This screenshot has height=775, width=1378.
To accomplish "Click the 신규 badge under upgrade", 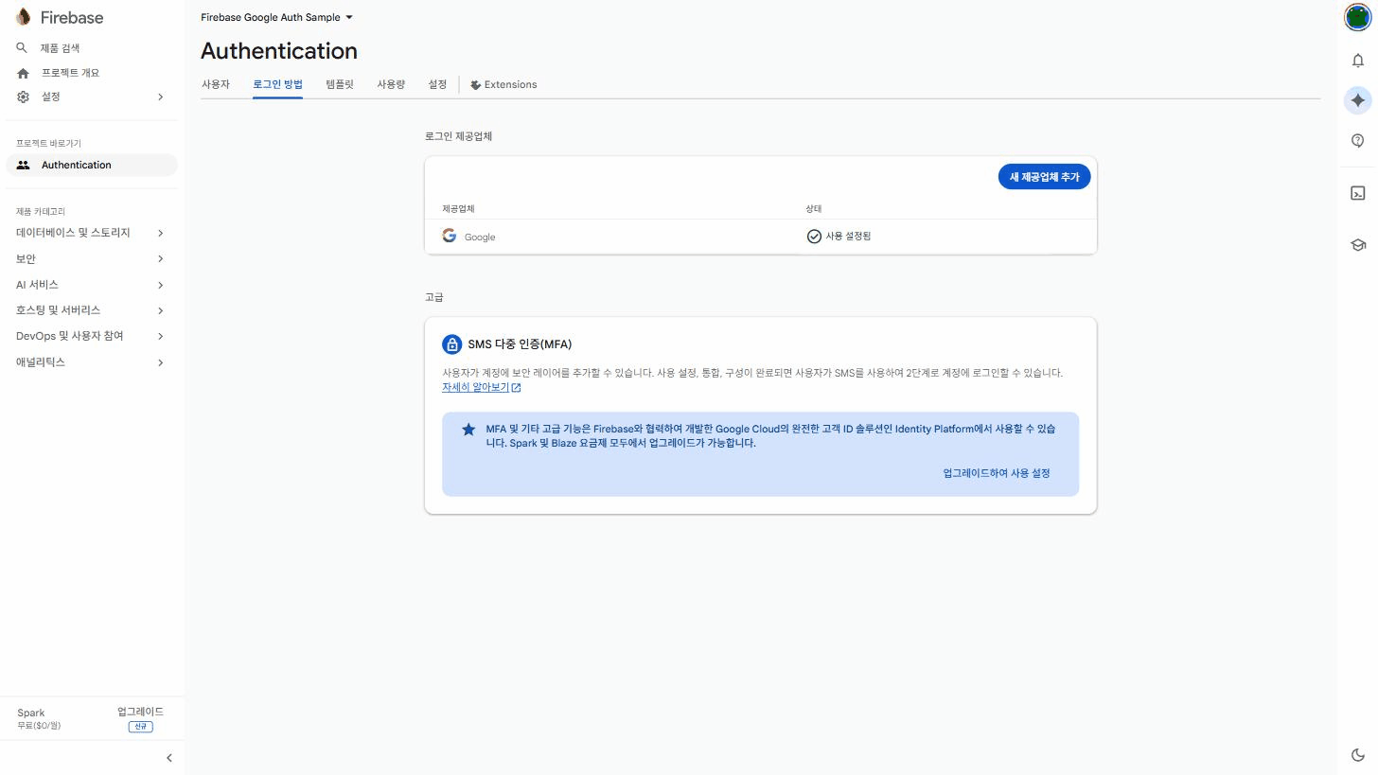I will (x=140, y=727).
